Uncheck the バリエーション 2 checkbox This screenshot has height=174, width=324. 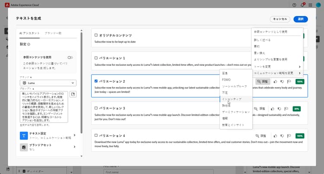coord(96,81)
